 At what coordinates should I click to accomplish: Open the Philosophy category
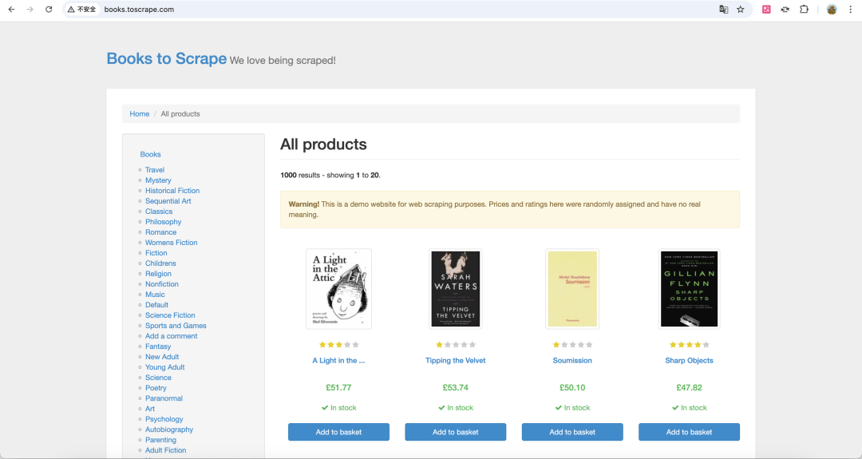(x=164, y=222)
